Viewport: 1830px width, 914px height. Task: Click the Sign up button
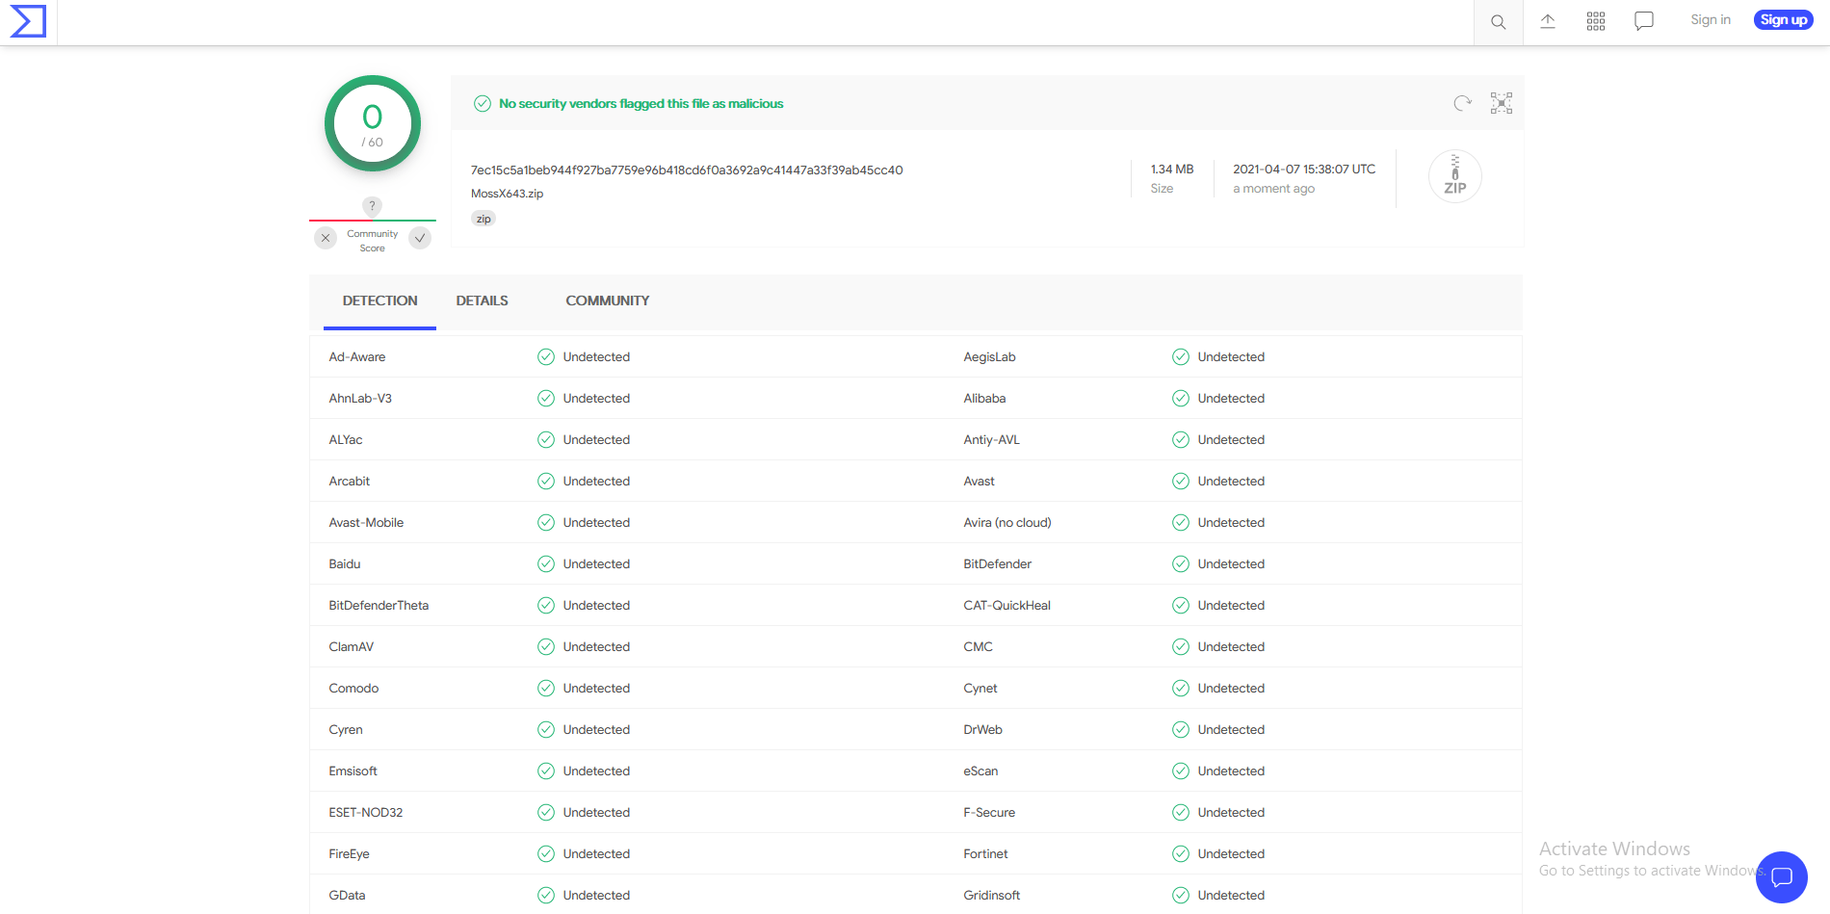pos(1784,20)
